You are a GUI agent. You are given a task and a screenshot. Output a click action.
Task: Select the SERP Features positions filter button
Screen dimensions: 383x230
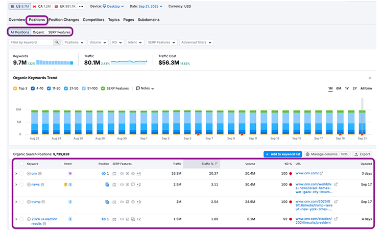(59, 32)
